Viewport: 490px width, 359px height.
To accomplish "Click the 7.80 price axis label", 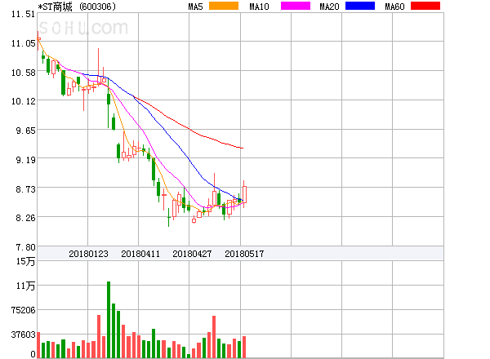I will 25,247.
